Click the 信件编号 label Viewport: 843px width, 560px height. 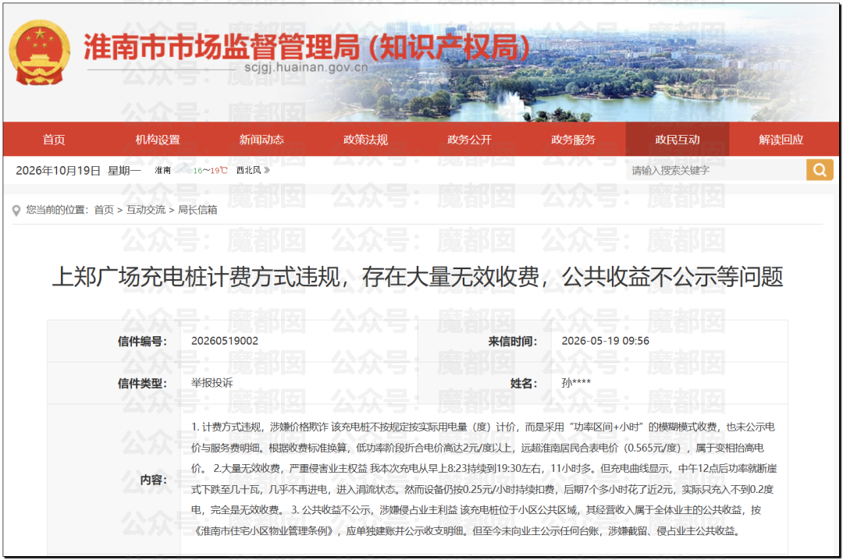click(x=143, y=342)
